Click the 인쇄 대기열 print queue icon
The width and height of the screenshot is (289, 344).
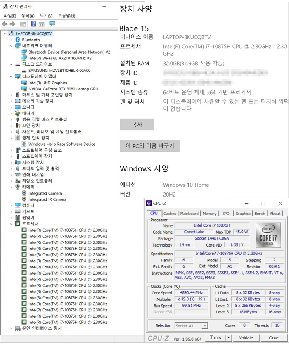pos(17,175)
